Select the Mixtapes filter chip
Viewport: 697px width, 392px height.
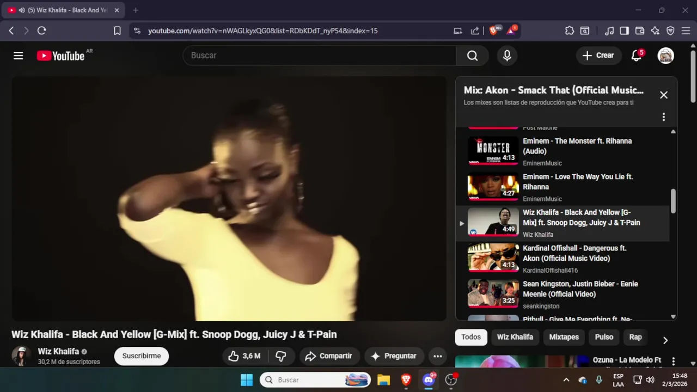pos(564,337)
